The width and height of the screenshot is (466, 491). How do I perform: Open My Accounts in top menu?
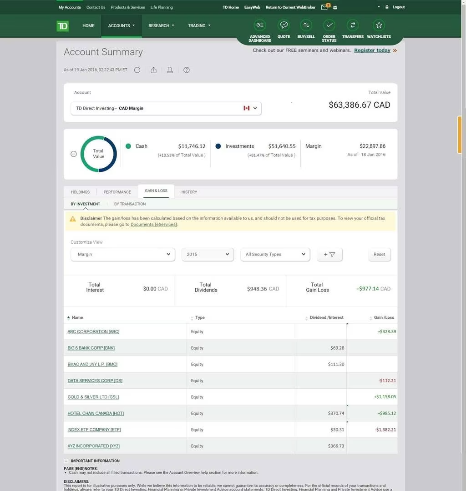point(70,7)
